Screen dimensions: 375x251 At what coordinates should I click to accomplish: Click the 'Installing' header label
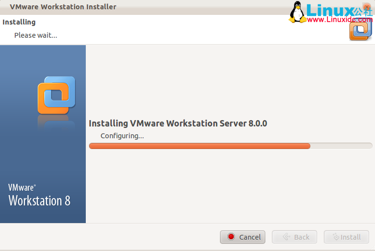(x=19, y=22)
